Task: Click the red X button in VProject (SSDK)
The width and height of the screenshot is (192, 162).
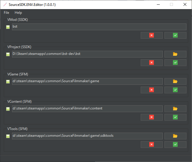Action: 152,63
